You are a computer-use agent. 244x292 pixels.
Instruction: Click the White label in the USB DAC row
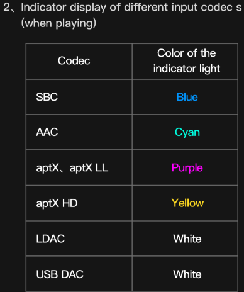pyautogui.click(x=187, y=274)
